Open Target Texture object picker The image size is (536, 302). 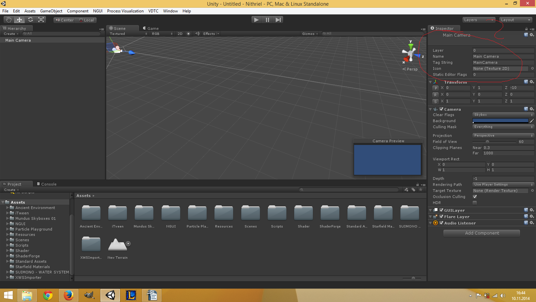(x=532, y=191)
